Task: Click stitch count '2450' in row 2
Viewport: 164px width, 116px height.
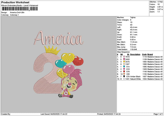Action: pos(127,59)
